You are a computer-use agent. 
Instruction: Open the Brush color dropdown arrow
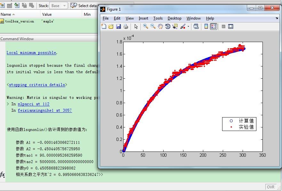tap(188, 27)
